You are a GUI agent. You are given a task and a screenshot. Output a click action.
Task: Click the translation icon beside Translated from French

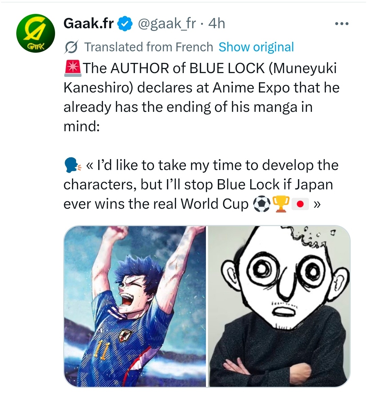72,47
